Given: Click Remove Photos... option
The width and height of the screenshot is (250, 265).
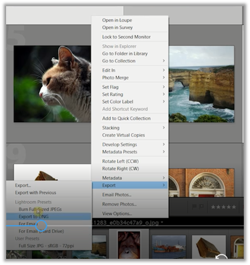Looking at the screenshot, I should click(119, 204).
